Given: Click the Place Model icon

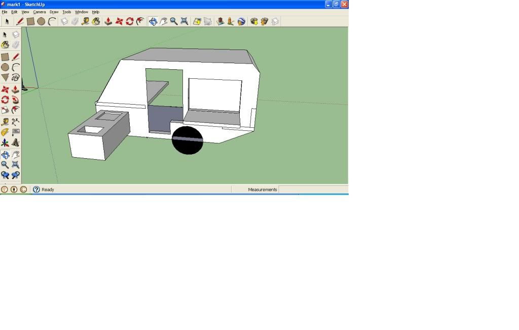Looking at the screenshot, I should tap(241, 21).
